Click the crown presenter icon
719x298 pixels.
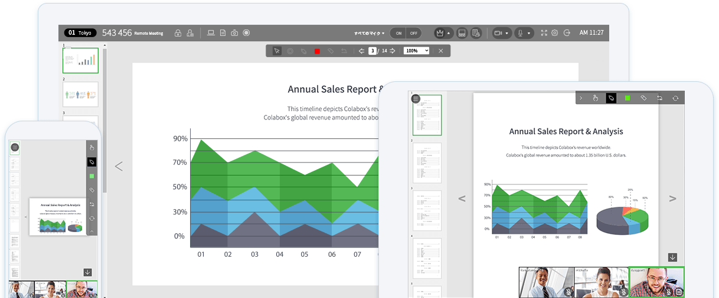tap(439, 33)
